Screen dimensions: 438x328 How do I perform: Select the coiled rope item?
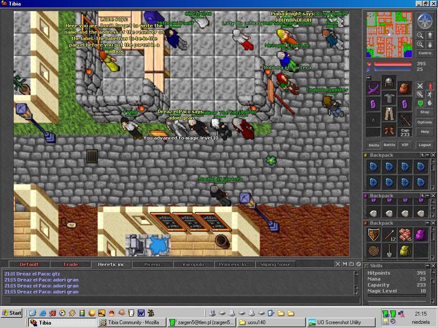pos(373,250)
